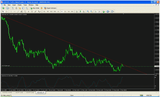160x97 pixels.
Task: Toggle the Terminal panel icon
Action: coord(23,8)
